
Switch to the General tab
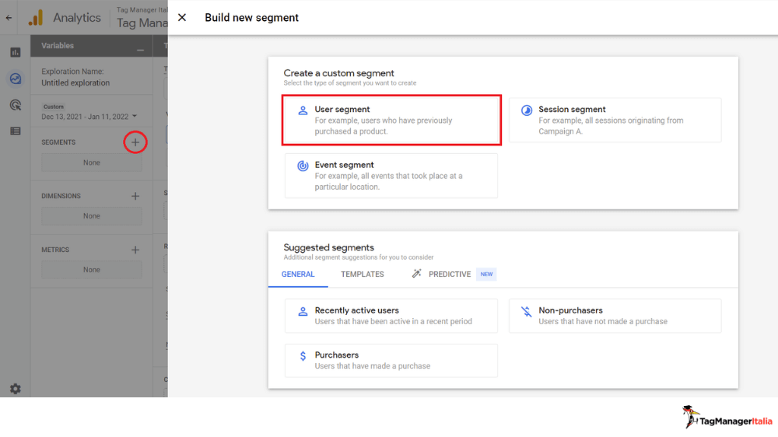point(298,274)
